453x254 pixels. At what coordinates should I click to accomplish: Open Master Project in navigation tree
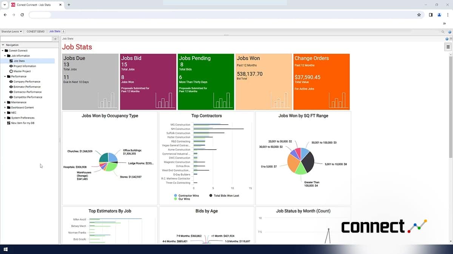[22, 71]
